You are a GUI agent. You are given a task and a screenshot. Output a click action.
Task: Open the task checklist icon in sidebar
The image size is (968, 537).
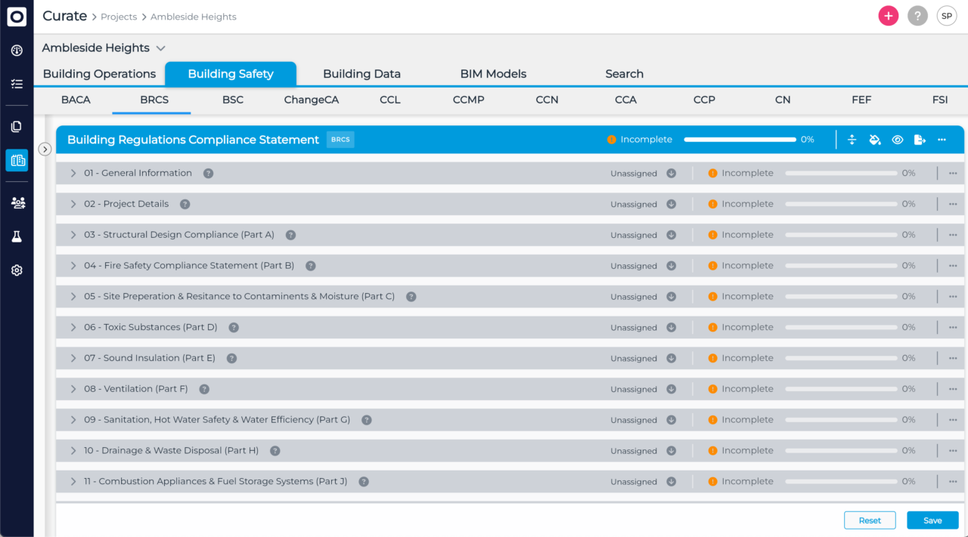point(17,84)
